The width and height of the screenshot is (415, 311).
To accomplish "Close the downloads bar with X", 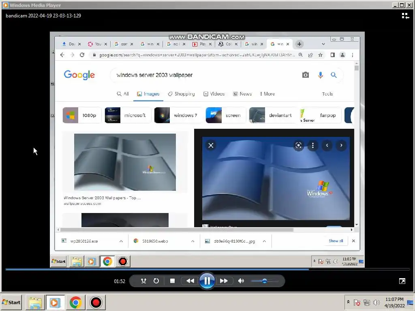I will point(353,241).
